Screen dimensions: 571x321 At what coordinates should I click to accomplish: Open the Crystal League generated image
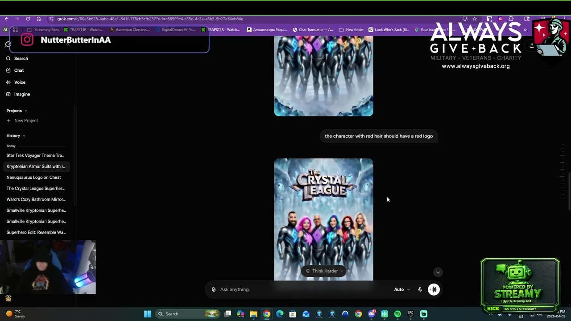click(x=323, y=219)
